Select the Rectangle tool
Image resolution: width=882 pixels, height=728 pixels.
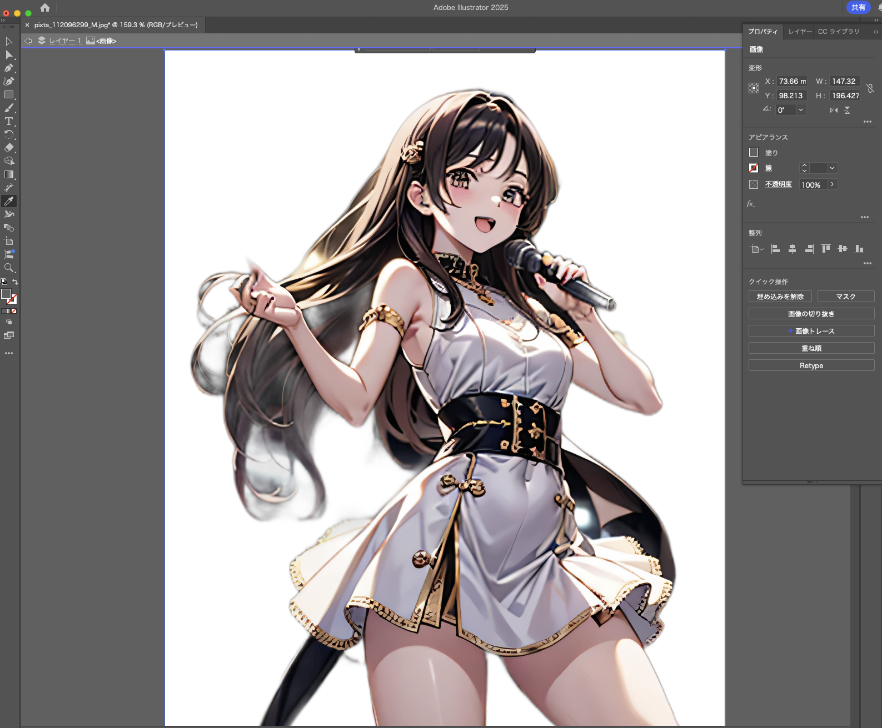(9, 95)
